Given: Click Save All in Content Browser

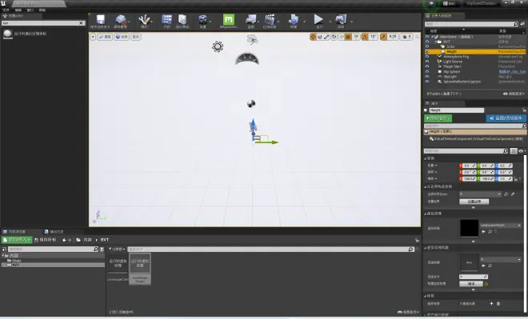Looking at the screenshot, I should tap(45, 240).
